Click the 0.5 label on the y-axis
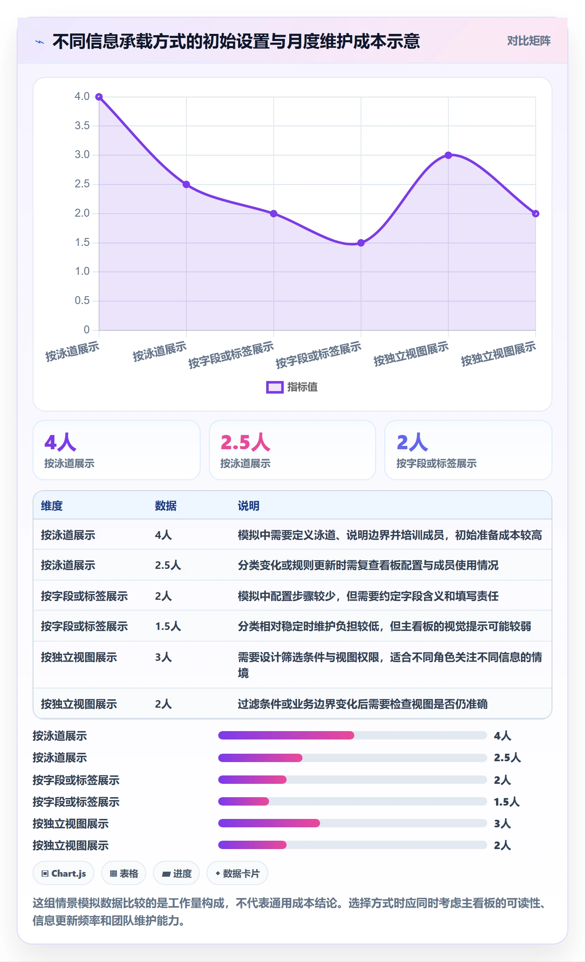Viewport: 585px width, 962px height. [82, 300]
